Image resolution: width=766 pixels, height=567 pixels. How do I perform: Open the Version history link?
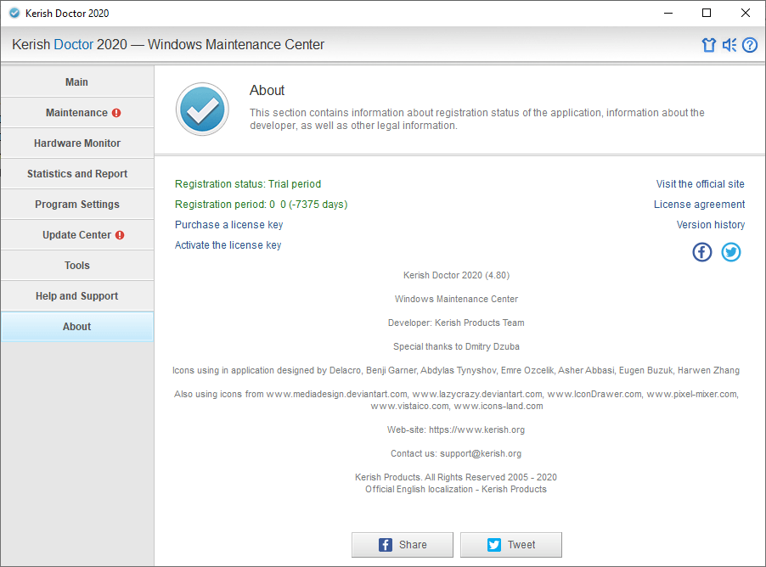click(710, 225)
